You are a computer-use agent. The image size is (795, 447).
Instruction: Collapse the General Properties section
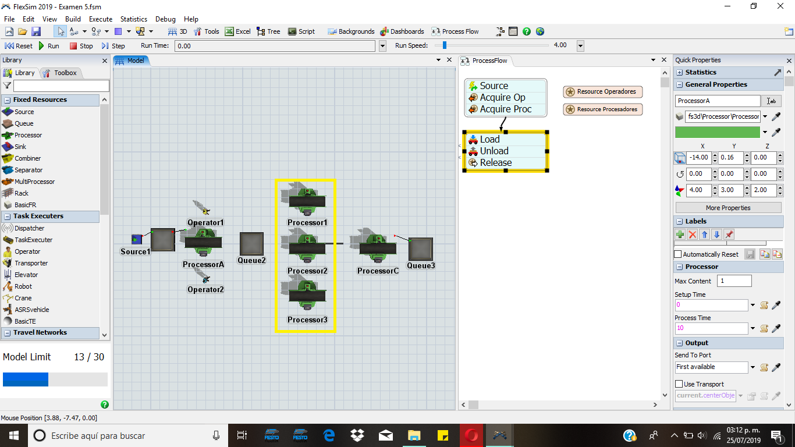coord(680,85)
